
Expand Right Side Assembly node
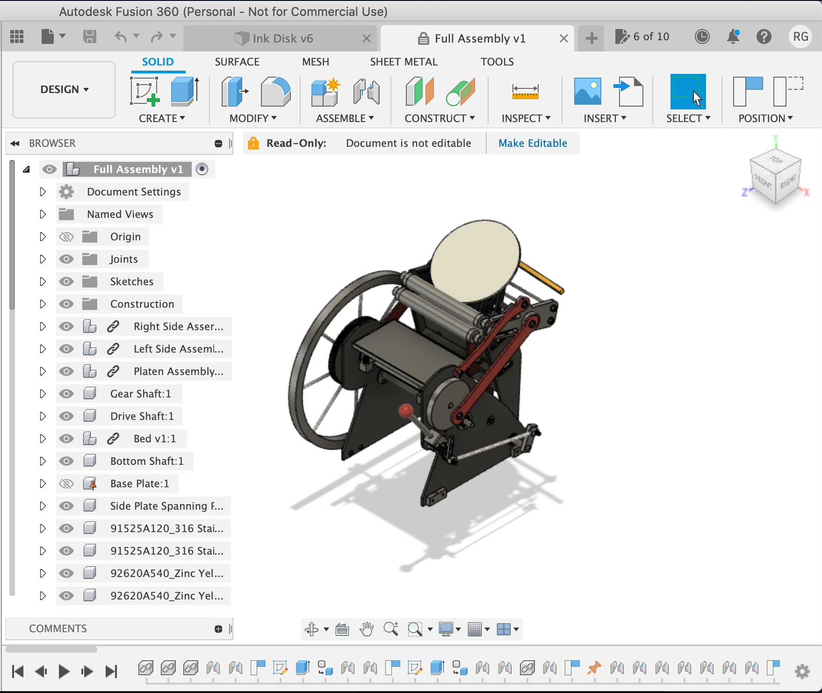[43, 326]
